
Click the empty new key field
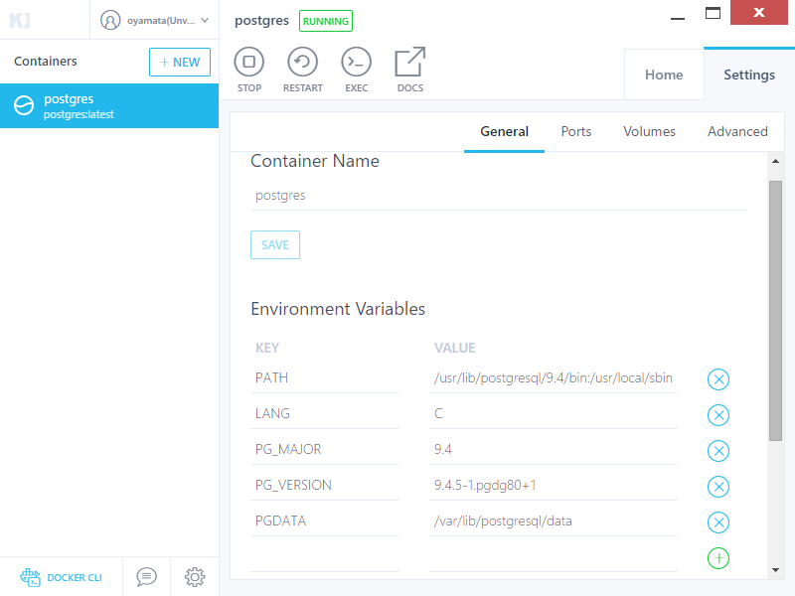pyautogui.click(x=325, y=557)
